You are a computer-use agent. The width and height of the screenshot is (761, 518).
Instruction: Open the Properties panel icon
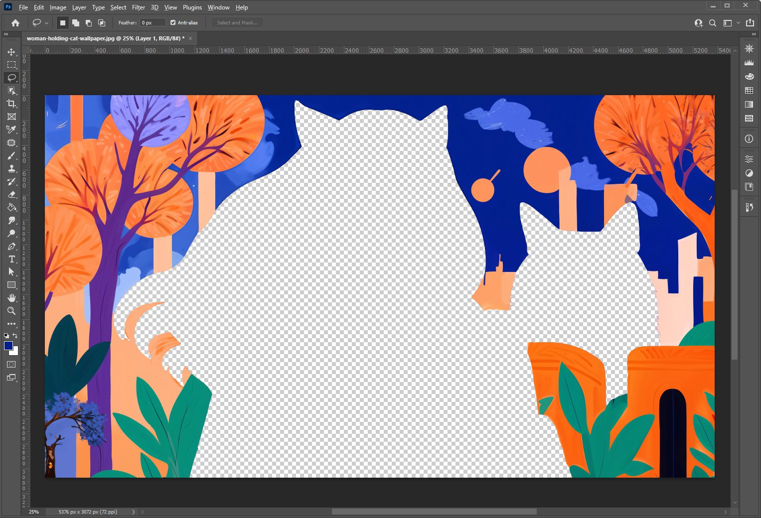tap(749, 159)
